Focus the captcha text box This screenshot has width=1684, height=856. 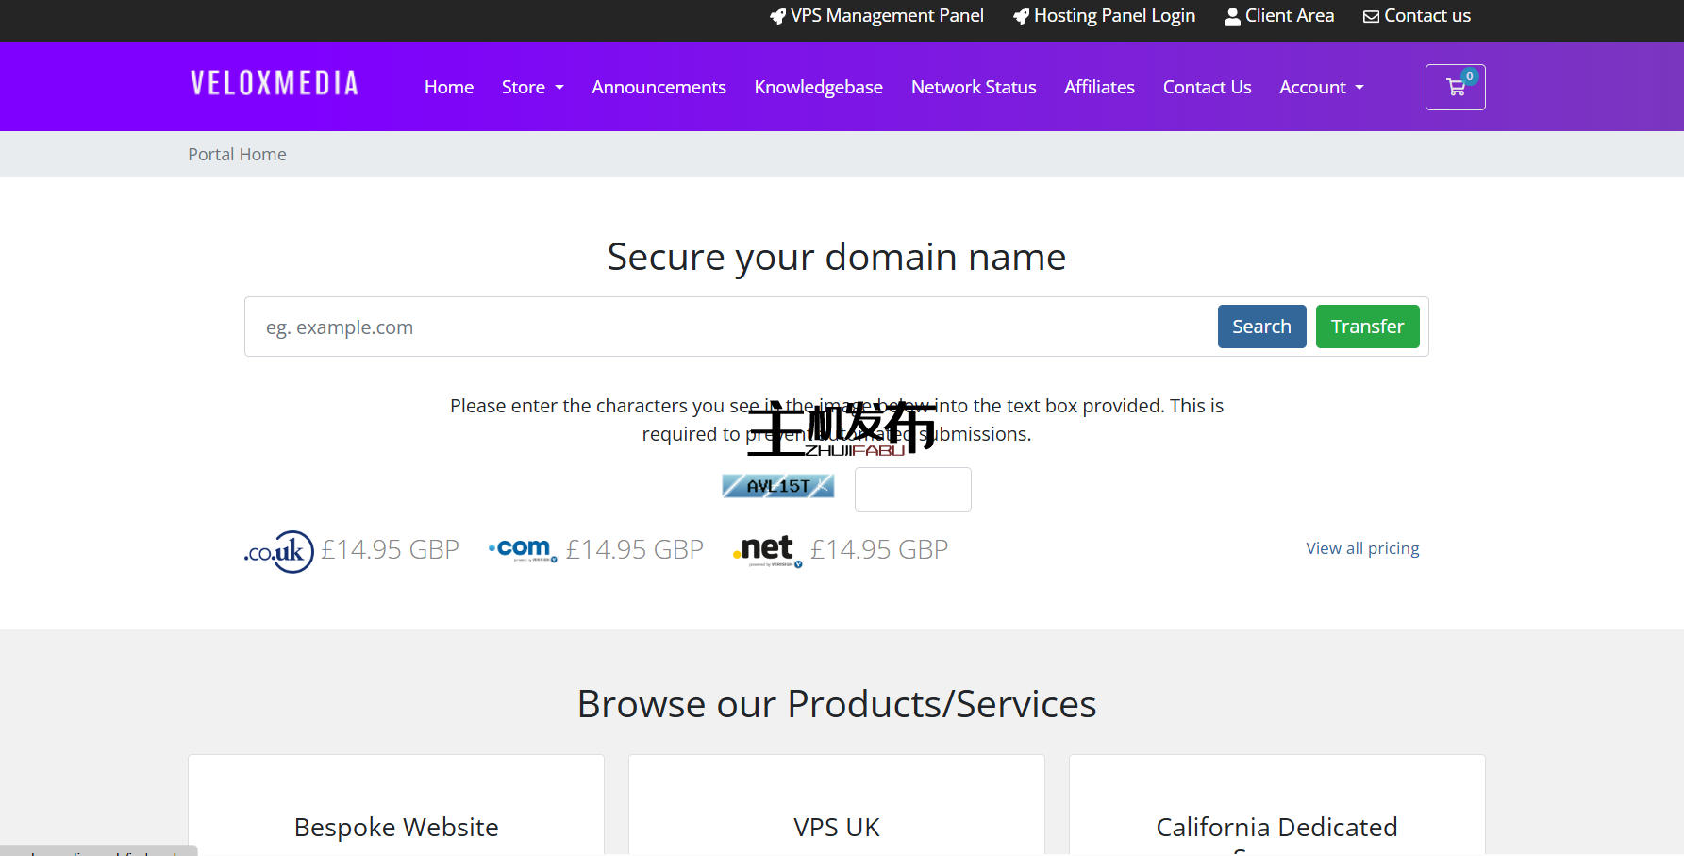(912, 489)
